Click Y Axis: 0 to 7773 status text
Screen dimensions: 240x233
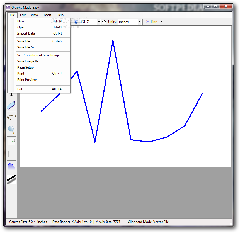pos(108,222)
